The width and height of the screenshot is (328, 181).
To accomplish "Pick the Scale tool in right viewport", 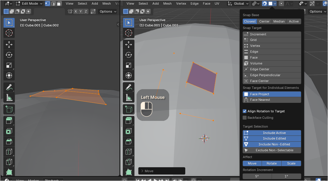I will [128, 65].
